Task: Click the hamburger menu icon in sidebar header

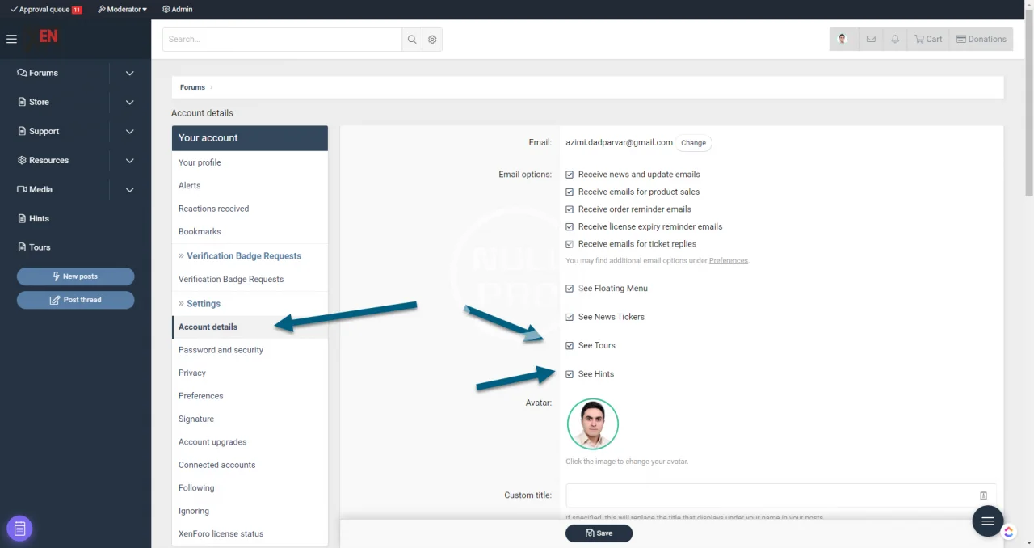Action: coord(11,39)
